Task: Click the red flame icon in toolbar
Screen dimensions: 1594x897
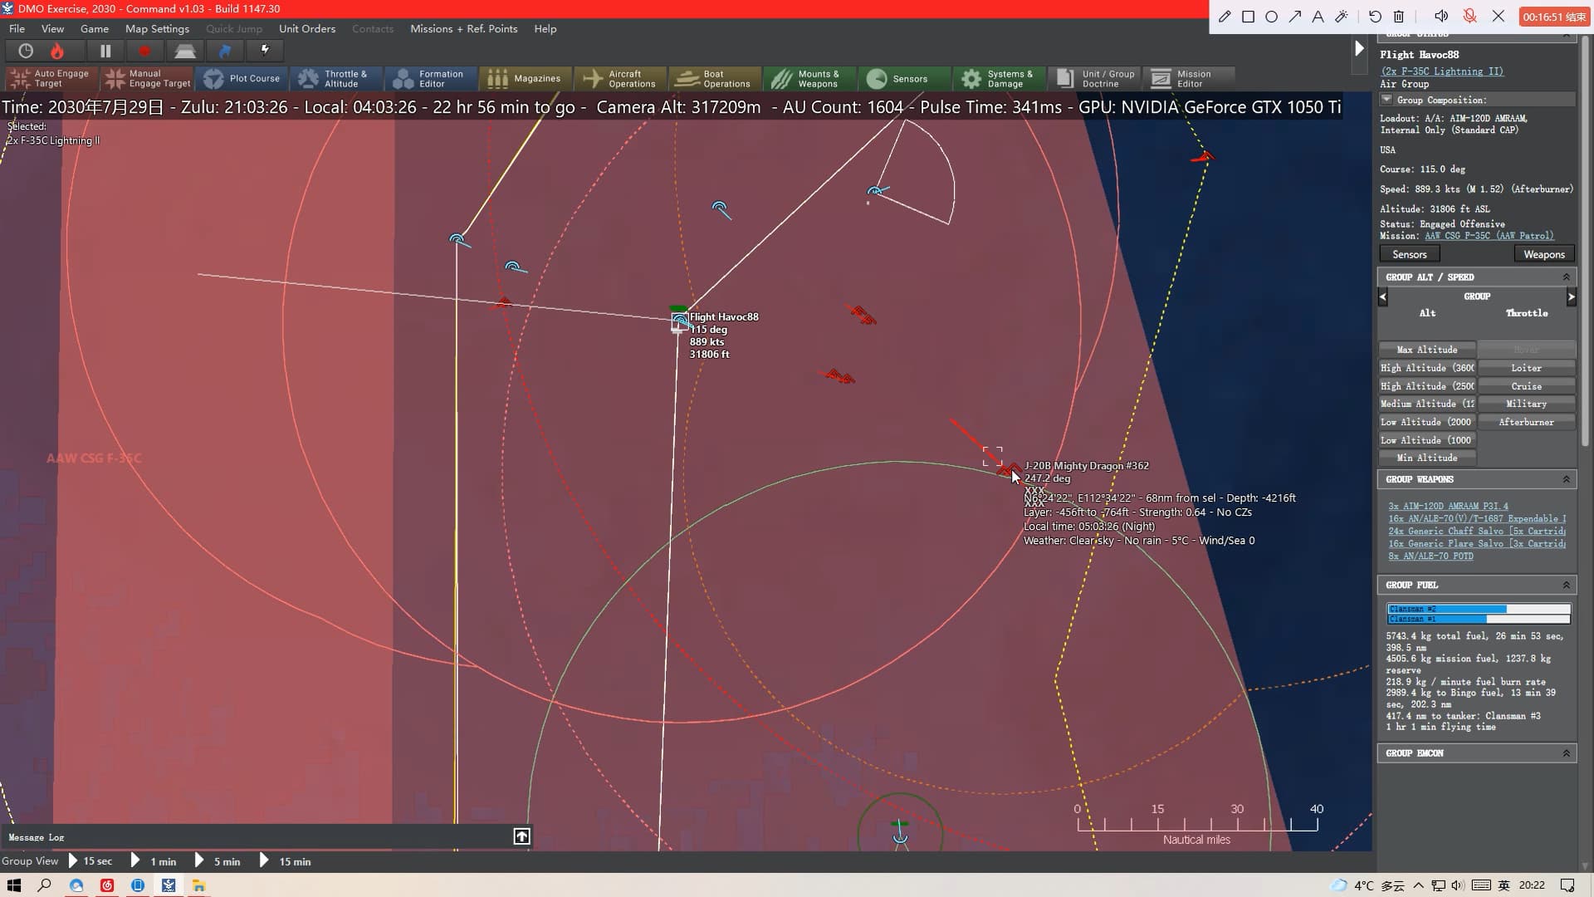Action: tap(57, 51)
